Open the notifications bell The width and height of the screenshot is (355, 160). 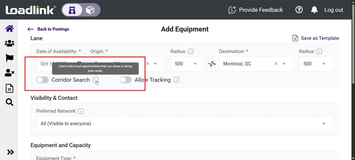pyautogui.click(x=314, y=10)
